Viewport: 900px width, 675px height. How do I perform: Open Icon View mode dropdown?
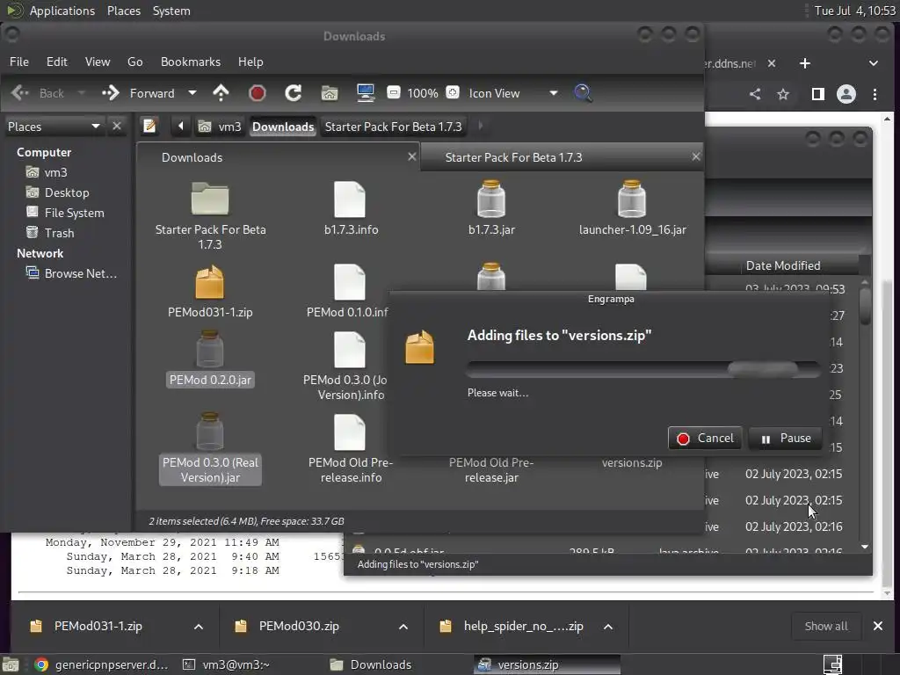click(x=512, y=93)
